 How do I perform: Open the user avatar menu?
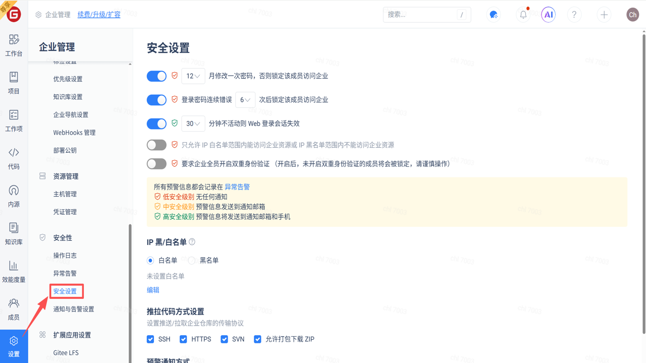tap(632, 15)
